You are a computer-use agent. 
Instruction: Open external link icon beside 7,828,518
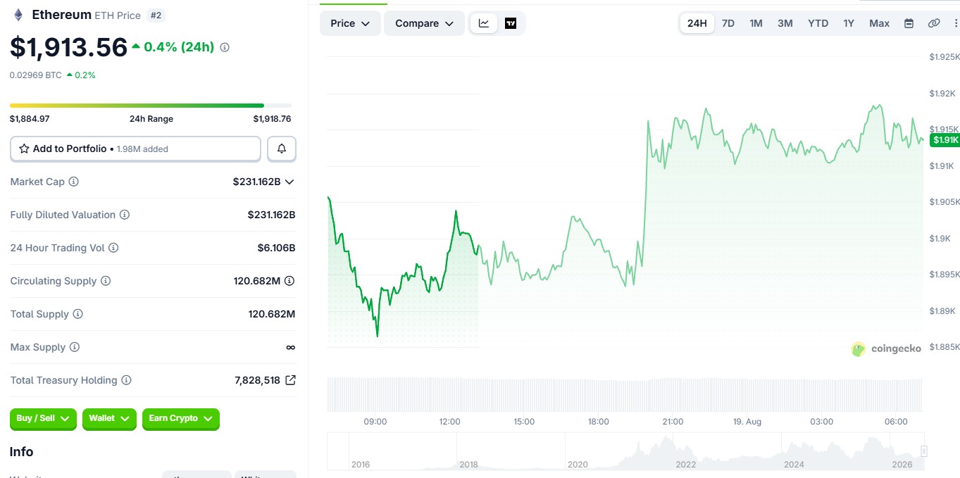click(x=290, y=380)
